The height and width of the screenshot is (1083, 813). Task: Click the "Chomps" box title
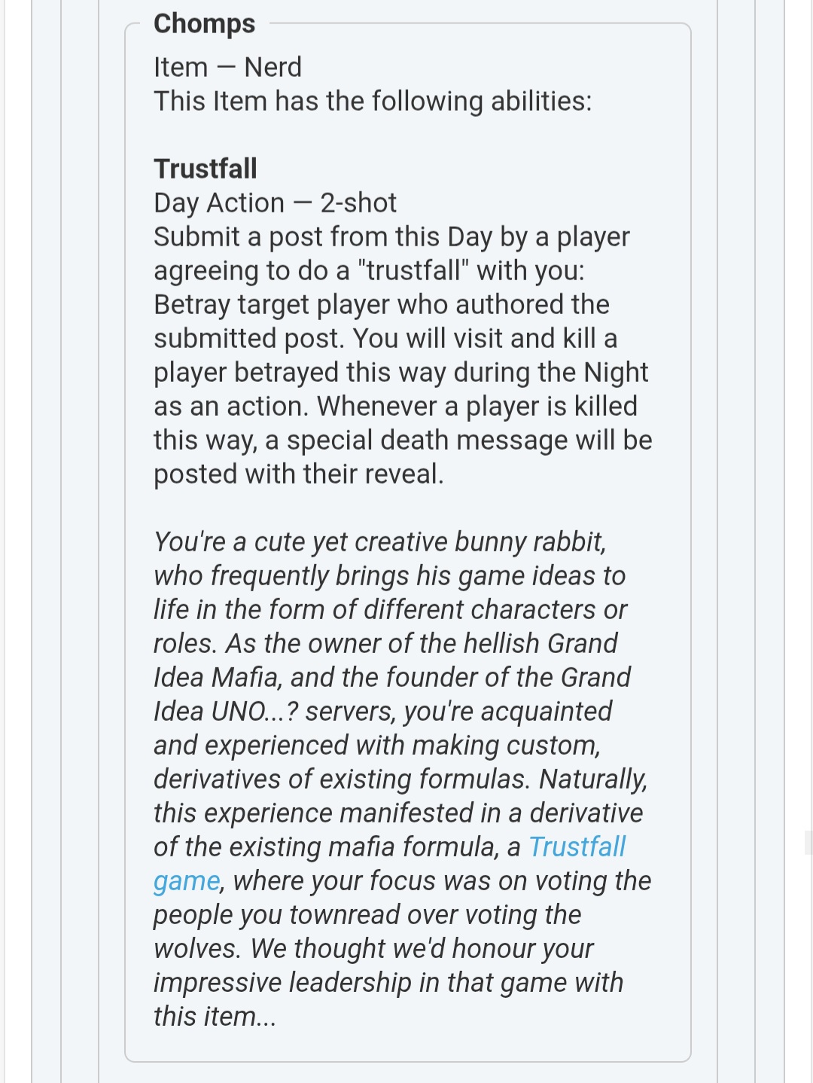[204, 23]
